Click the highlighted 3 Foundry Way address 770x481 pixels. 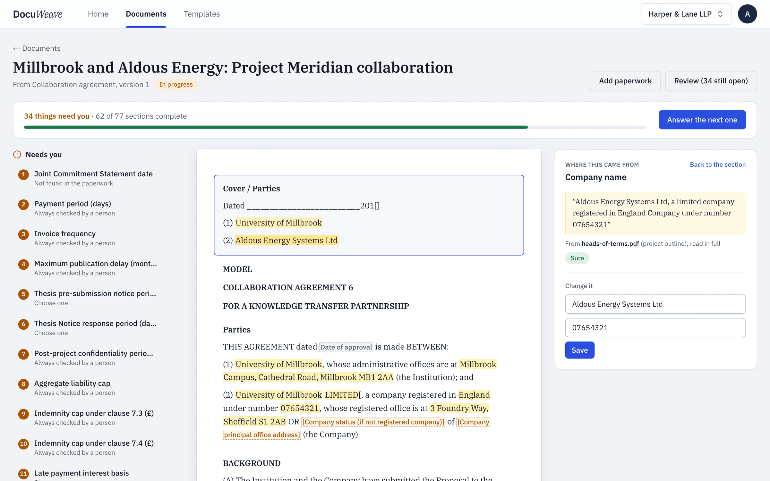pos(459,408)
